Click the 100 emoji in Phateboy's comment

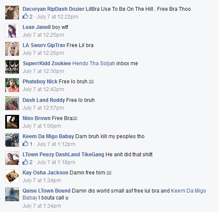click(x=91, y=82)
